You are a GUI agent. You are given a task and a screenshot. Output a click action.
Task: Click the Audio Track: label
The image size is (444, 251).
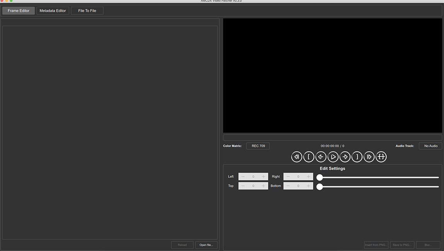coord(405,146)
